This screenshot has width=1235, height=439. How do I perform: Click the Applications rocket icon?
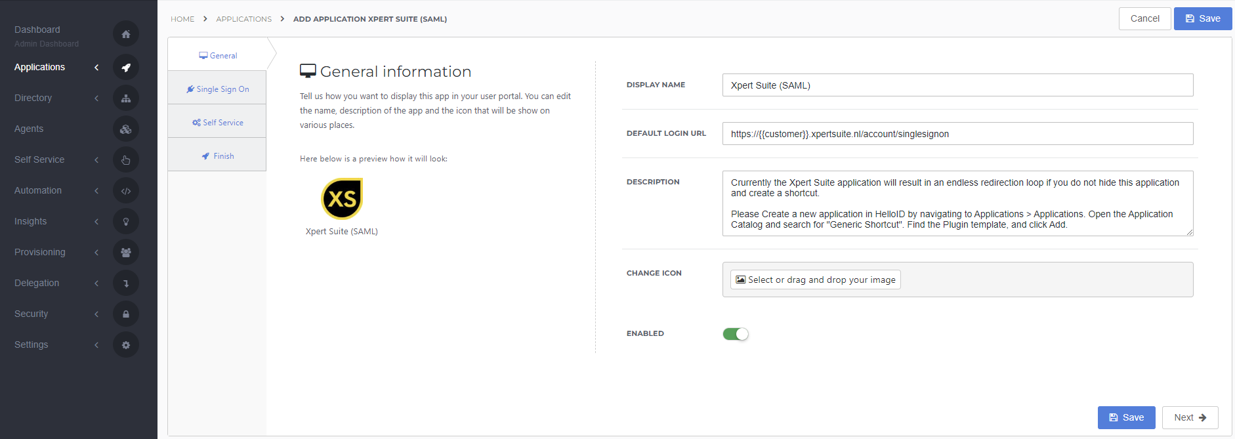click(125, 67)
